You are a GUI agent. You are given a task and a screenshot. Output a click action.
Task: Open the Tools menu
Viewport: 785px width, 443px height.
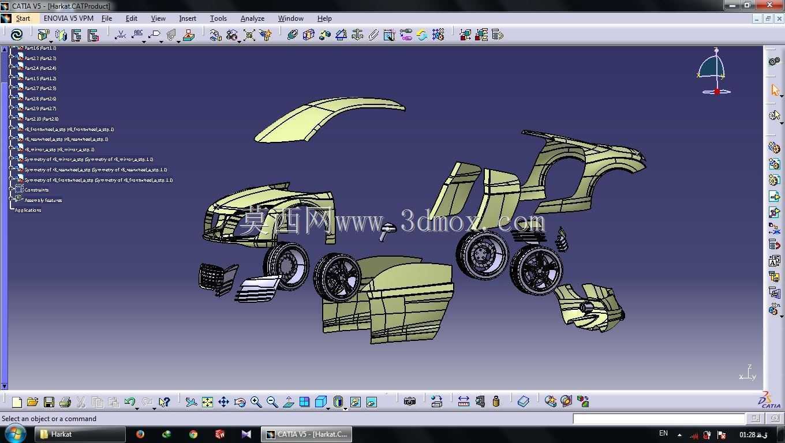click(x=218, y=18)
